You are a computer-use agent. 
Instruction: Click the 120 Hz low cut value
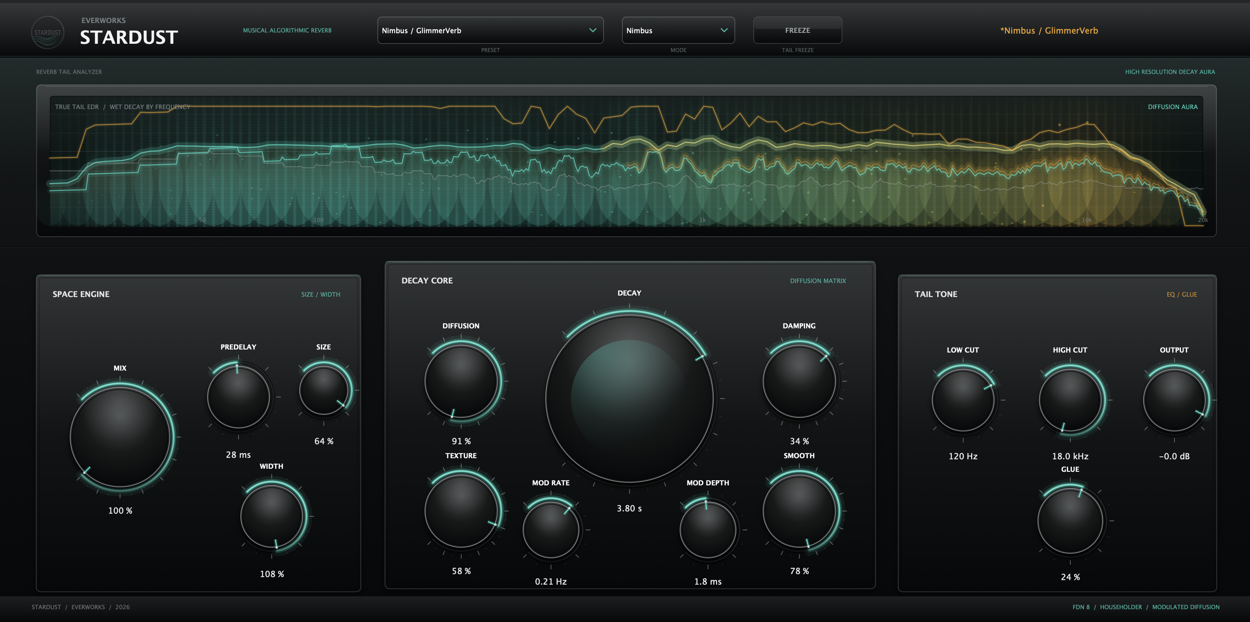963,456
